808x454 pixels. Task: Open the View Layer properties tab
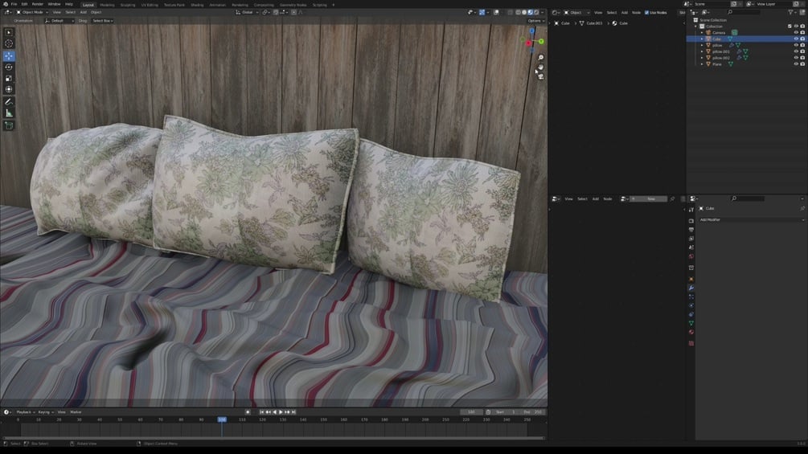click(x=691, y=239)
